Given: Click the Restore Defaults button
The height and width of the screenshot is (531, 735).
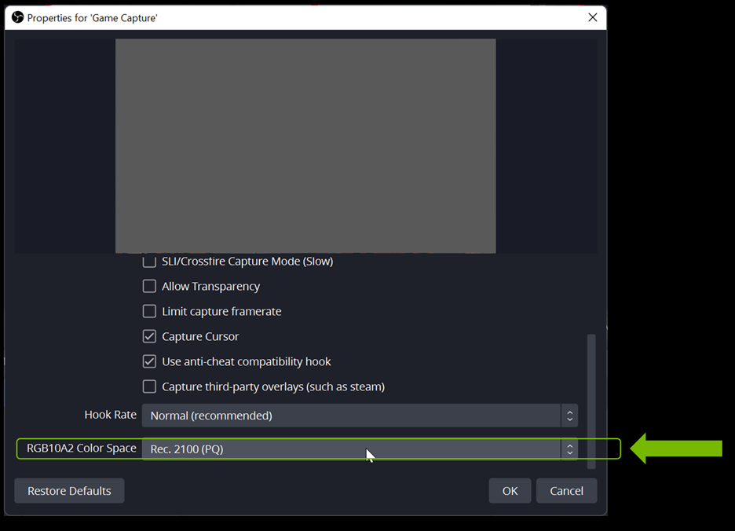Looking at the screenshot, I should pyautogui.click(x=69, y=490).
